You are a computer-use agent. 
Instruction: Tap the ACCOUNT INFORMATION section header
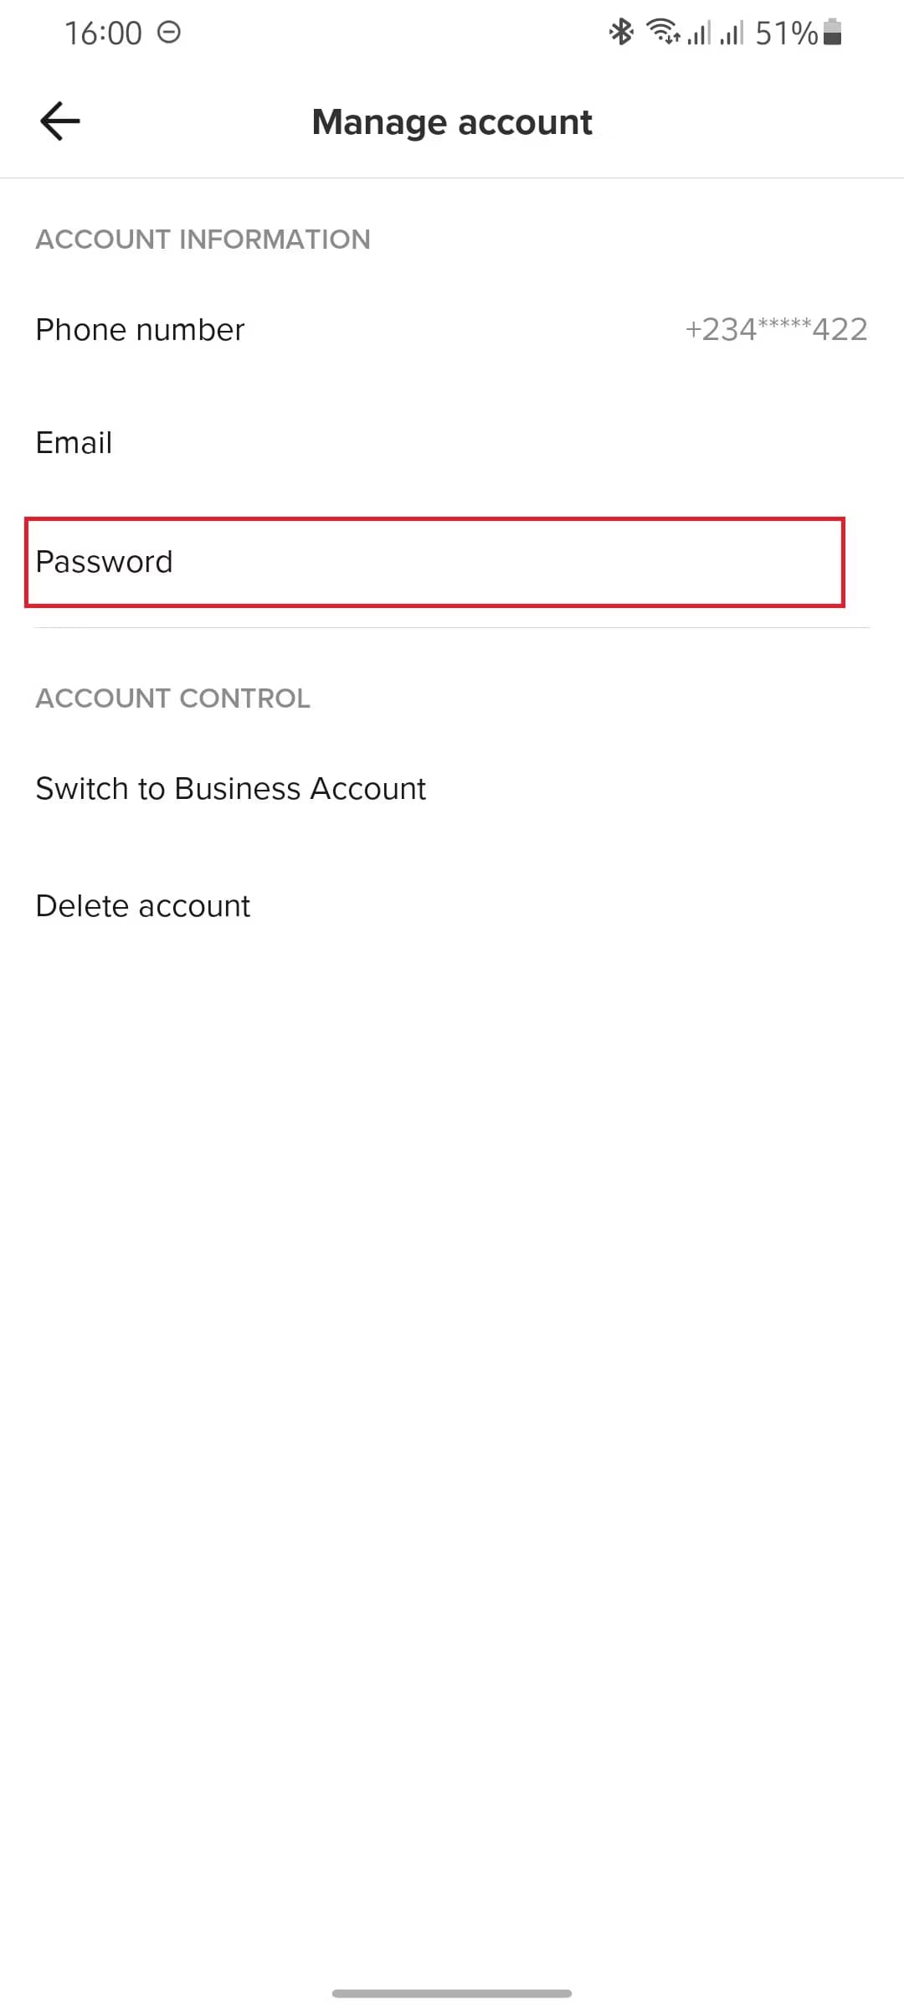[203, 240]
